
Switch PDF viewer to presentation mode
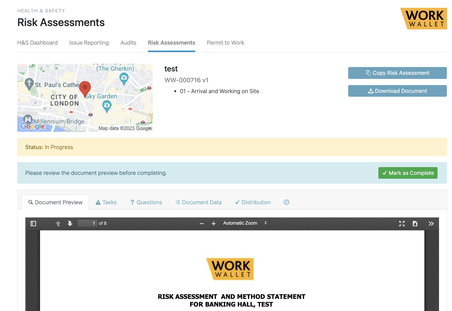click(402, 224)
